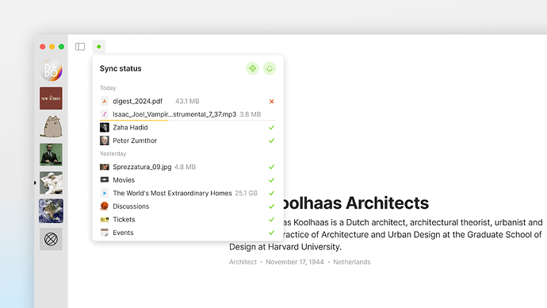Click the Architect tag below the description
The height and width of the screenshot is (308, 547).
click(x=243, y=262)
